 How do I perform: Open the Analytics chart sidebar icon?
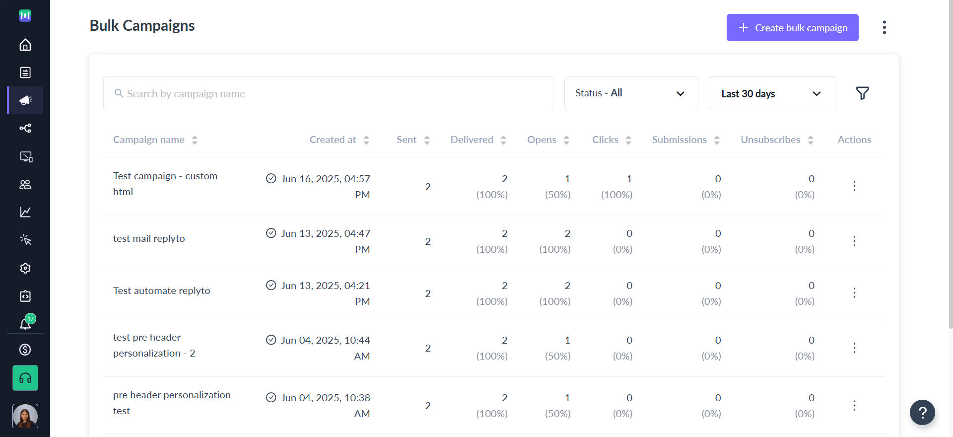pyautogui.click(x=25, y=212)
